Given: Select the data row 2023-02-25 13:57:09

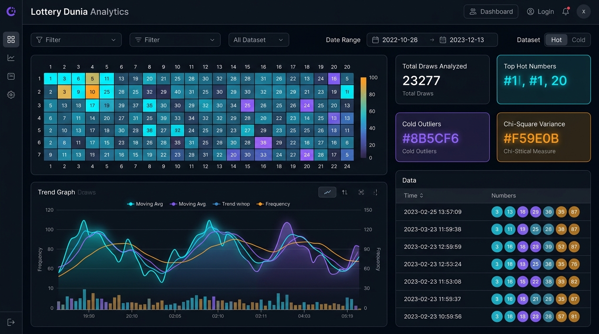Looking at the screenshot, I should click(493, 212).
